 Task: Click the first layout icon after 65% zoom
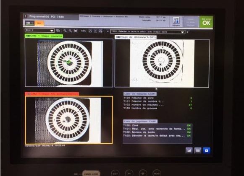90,31
